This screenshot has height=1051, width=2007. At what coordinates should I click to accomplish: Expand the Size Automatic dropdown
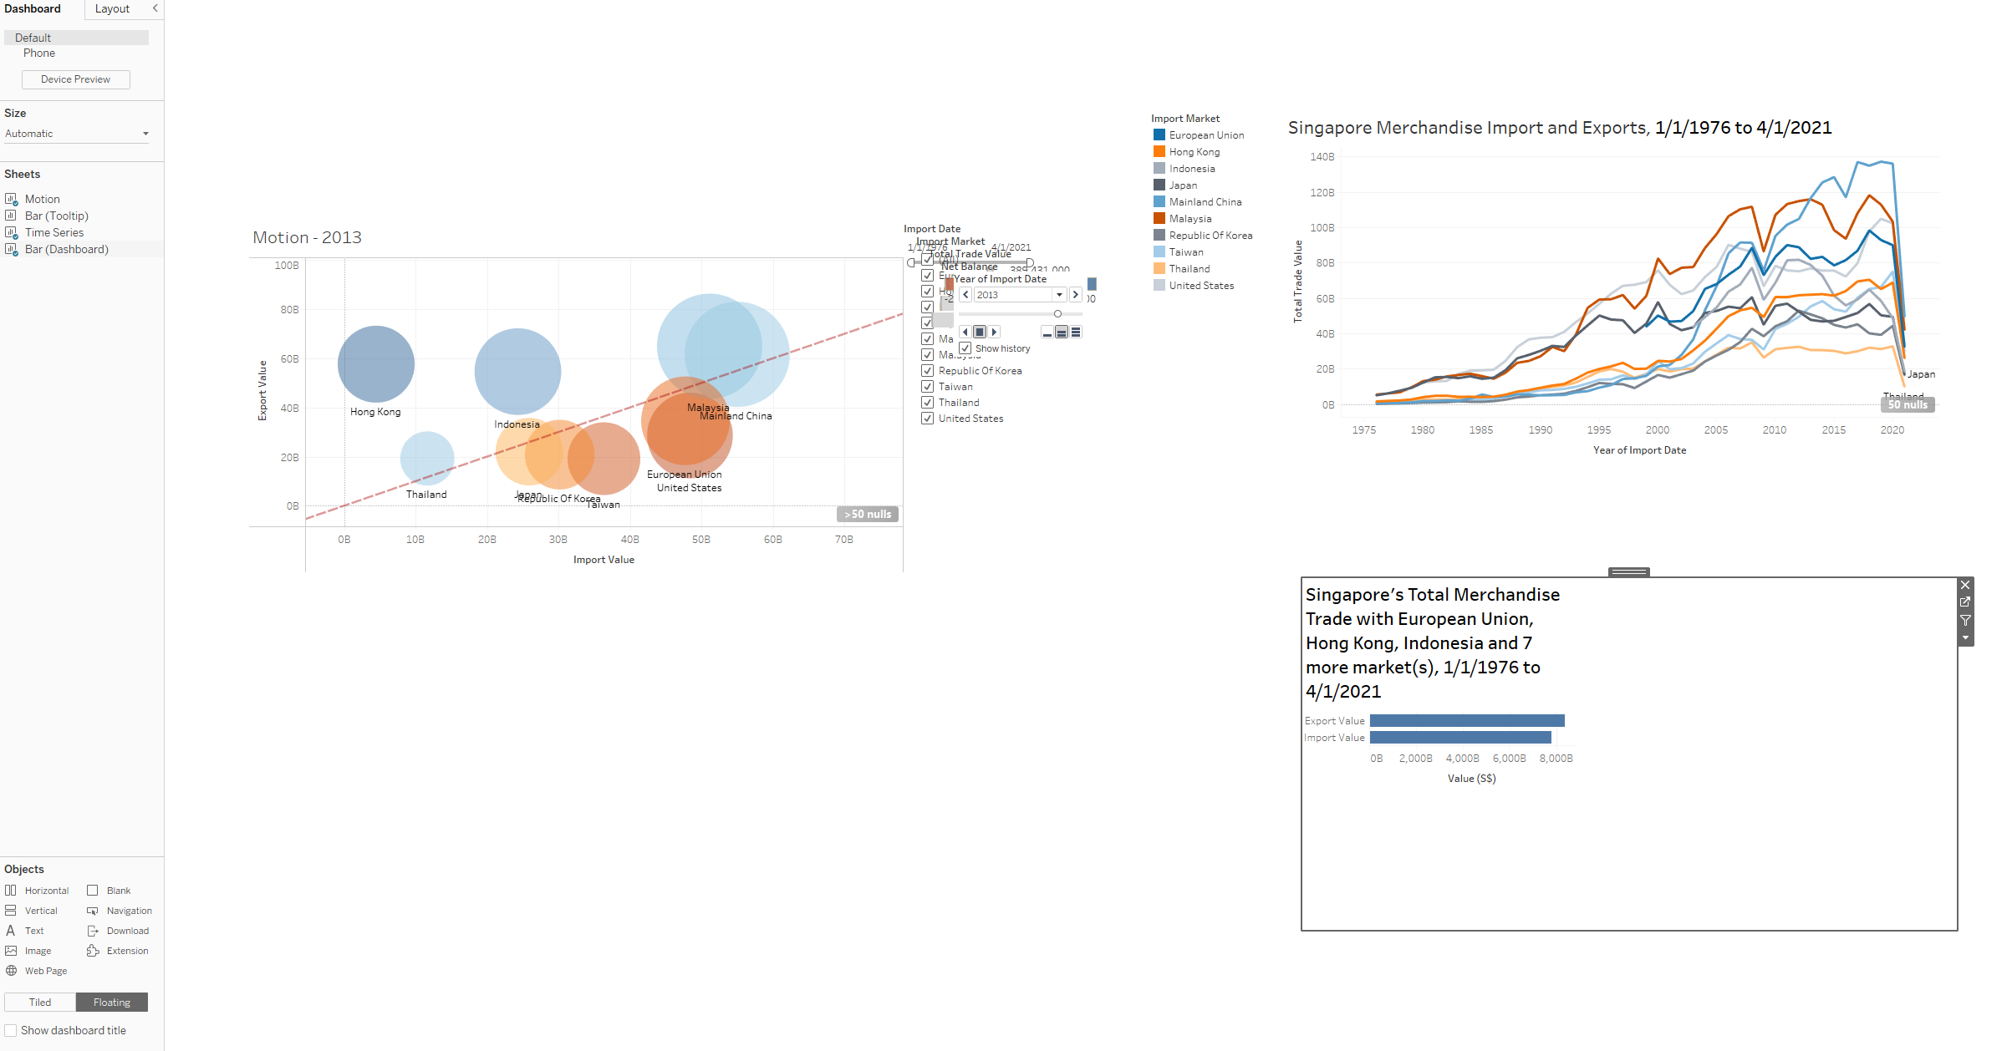pos(145,134)
